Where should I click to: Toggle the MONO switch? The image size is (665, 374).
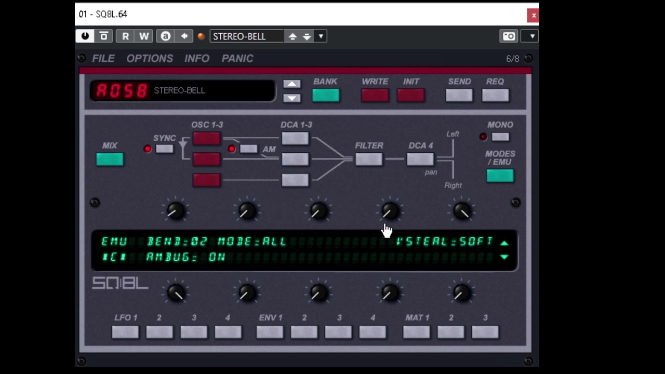tap(500, 137)
